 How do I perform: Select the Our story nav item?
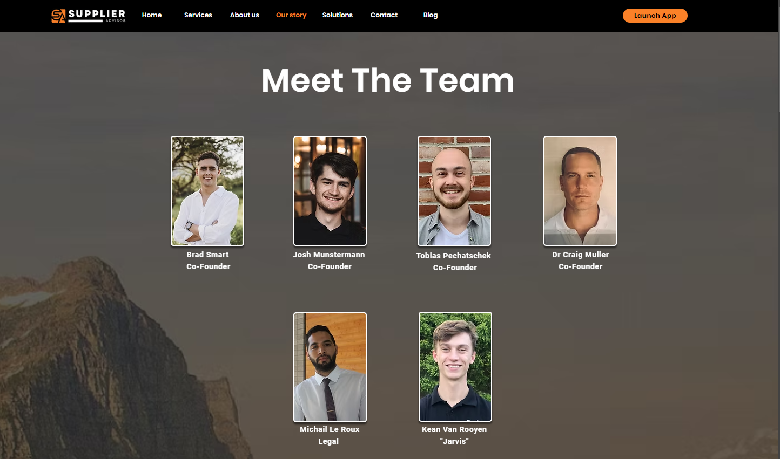(x=291, y=15)
